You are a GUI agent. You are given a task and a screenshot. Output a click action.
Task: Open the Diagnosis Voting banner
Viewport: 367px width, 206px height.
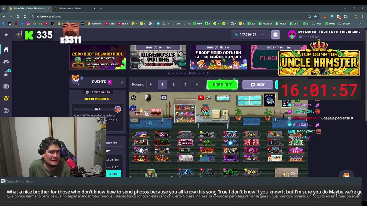[158, 57]
